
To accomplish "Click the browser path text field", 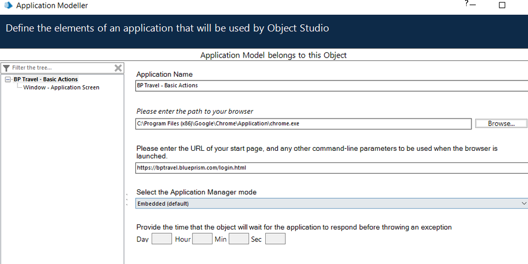I will pyautogui.click(x=303, y=124).
